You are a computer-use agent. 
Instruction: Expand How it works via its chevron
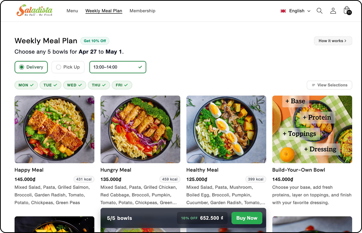point(345,41)
